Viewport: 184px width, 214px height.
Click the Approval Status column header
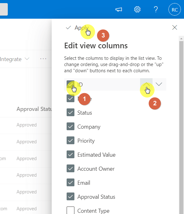coord(34,109)
